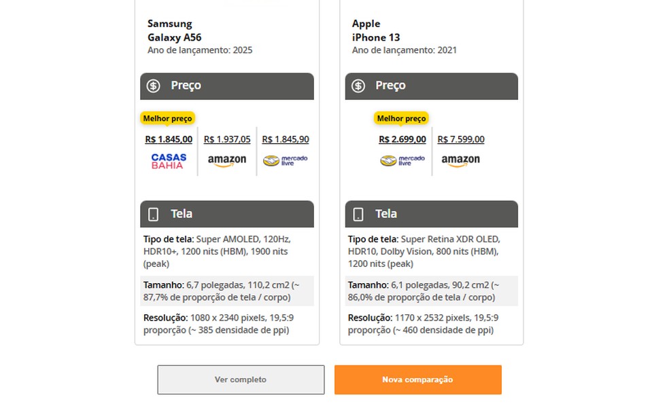
Task: Click the Melhor preço badge under Samsung's prices
Action: [x=167, y=117]
